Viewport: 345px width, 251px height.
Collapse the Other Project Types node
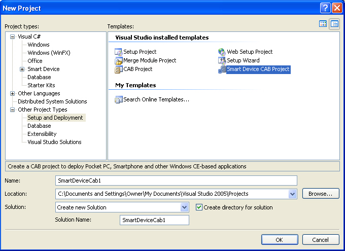13,110
